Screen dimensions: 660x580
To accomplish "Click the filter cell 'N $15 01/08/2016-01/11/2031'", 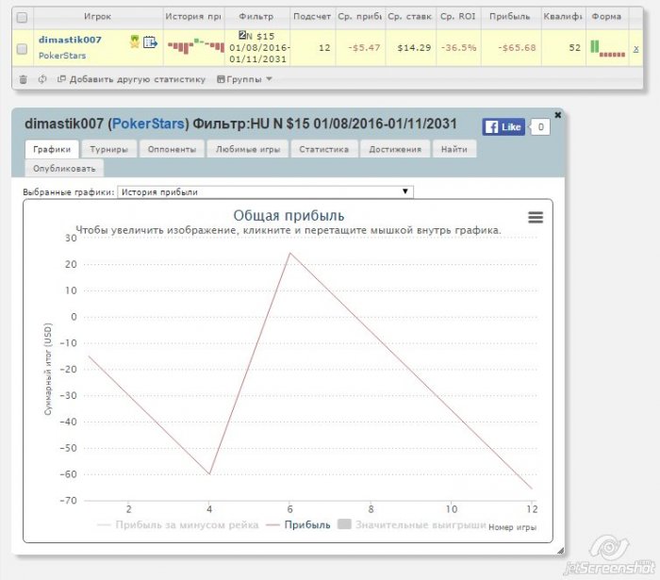I will pyautogui.click(x=259, y=47).
